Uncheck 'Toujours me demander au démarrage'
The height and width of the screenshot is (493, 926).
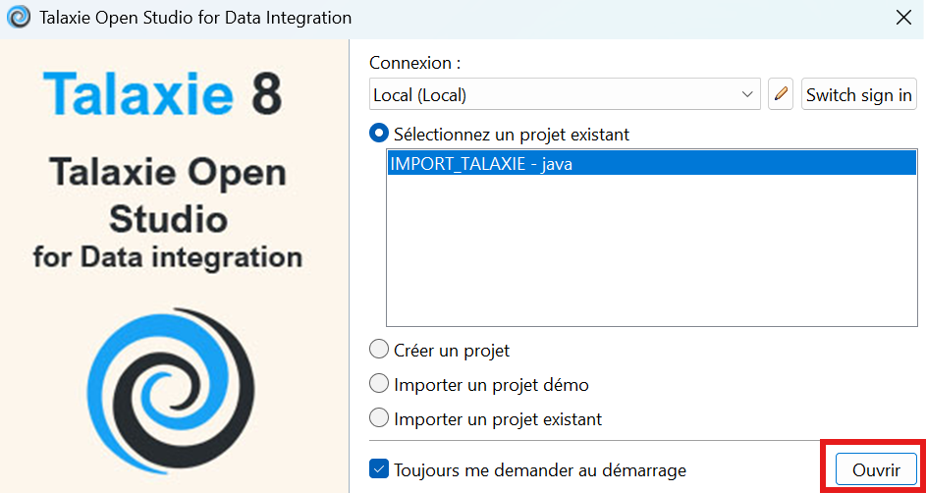point(379,469)
